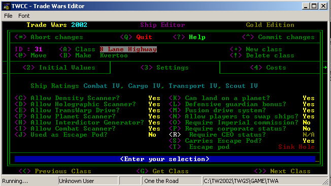The image size is (331, 186).
Task: Select the Escape pod Sink Hole value
Action: 296,147
